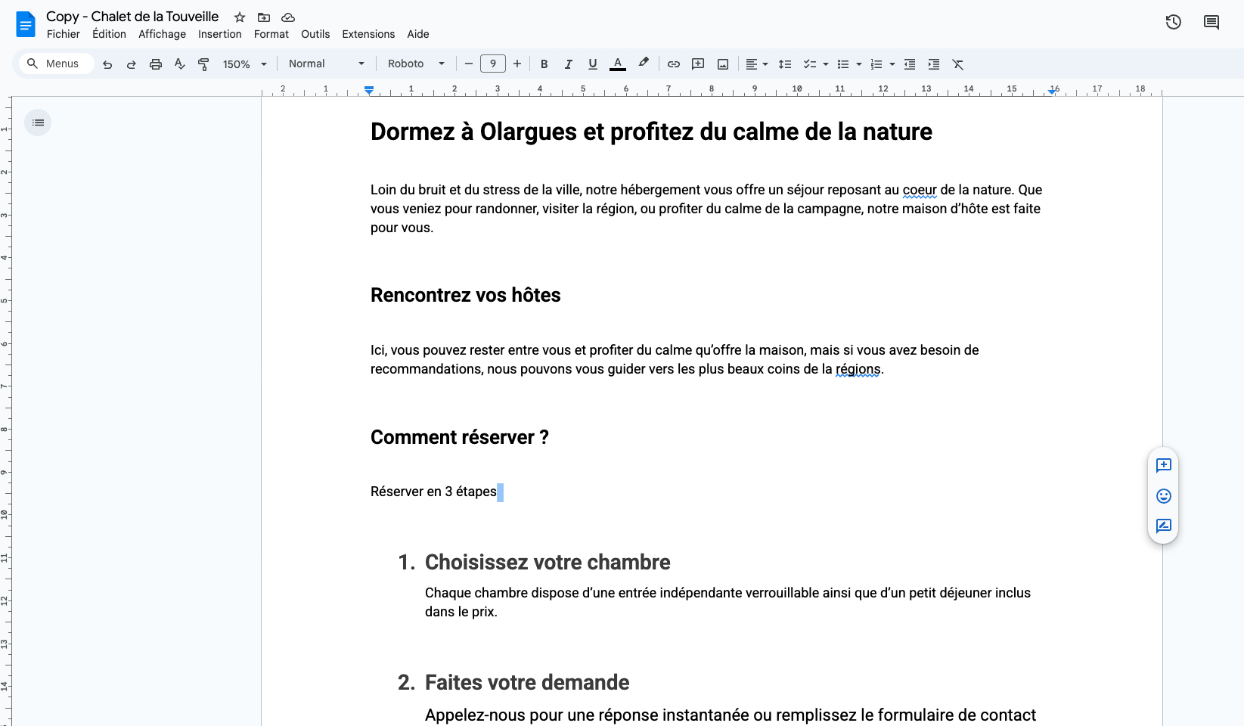The image size is (1244, 726).
Task: Run spelling and grammar check icon
Action: 180,64
